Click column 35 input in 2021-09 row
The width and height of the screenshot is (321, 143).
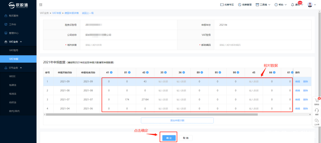[163, 82]
